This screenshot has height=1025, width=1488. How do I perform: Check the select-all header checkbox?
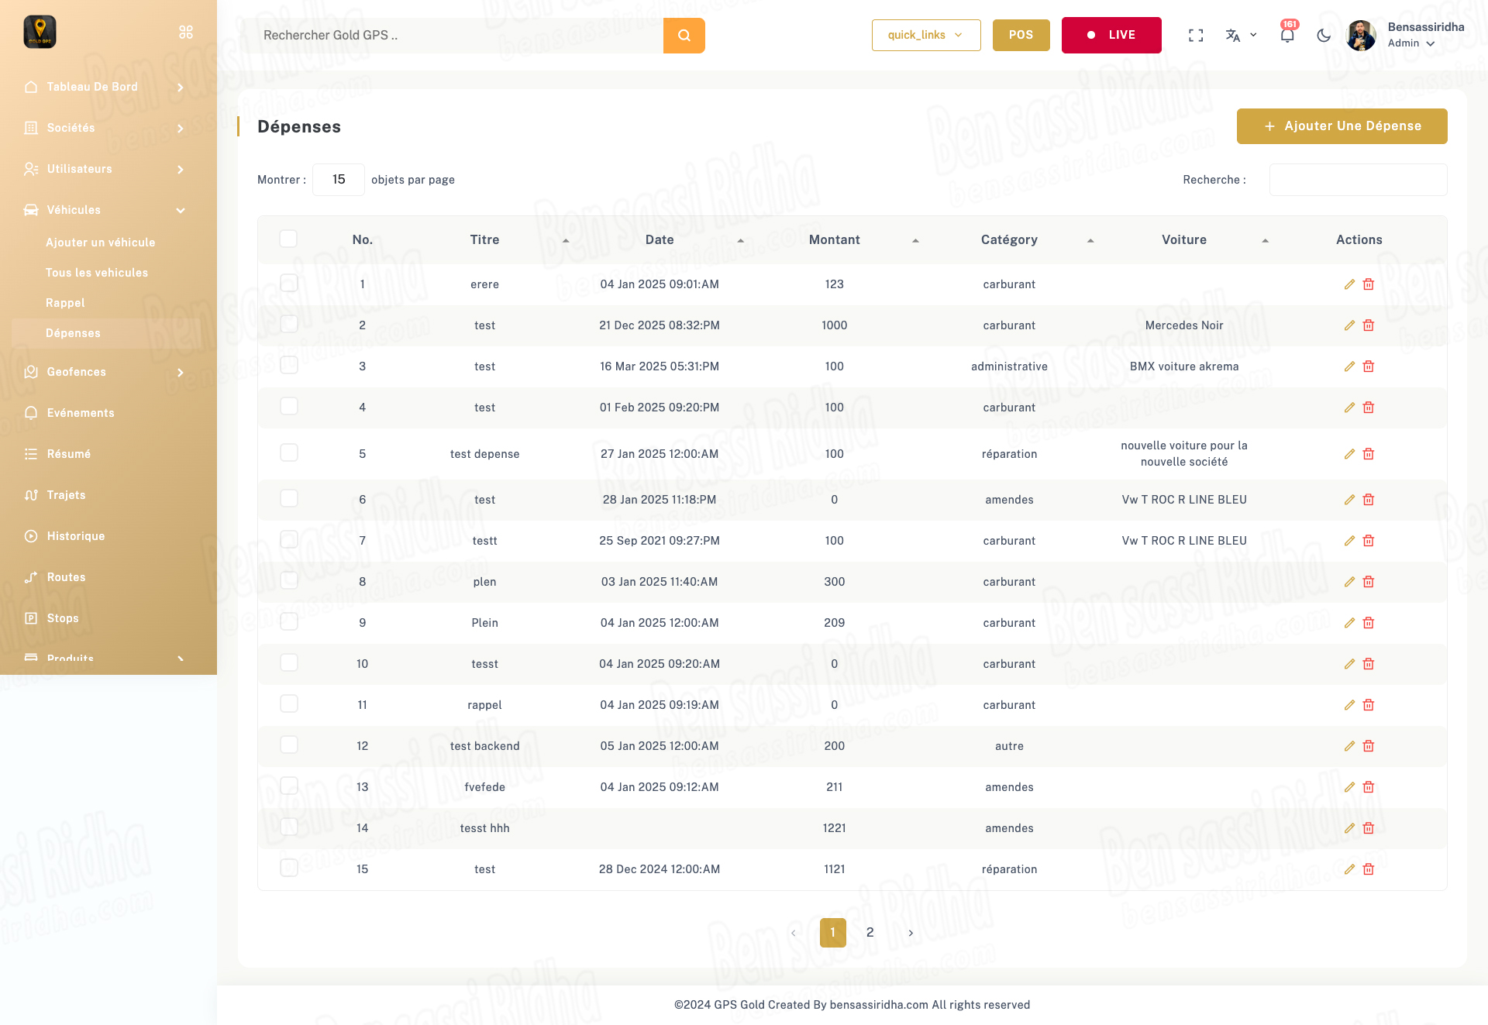click(x=288, y=239)
